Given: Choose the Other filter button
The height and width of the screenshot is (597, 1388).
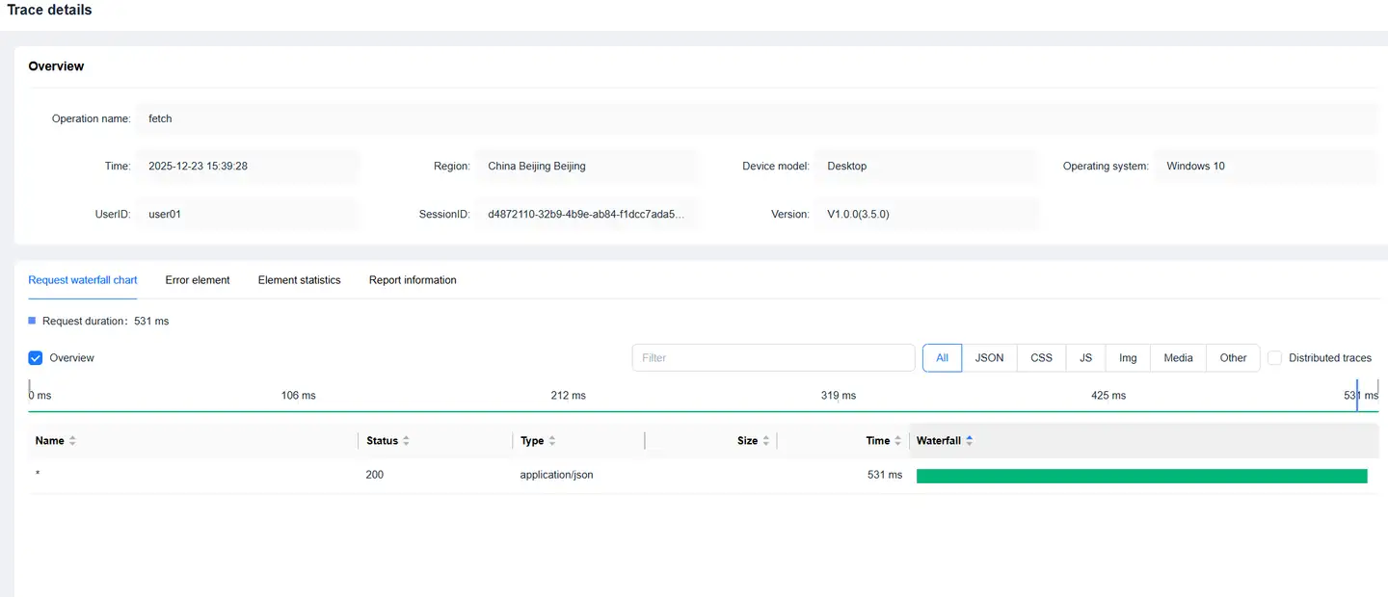Looking at the screenshot, I should coord(1233,358).
